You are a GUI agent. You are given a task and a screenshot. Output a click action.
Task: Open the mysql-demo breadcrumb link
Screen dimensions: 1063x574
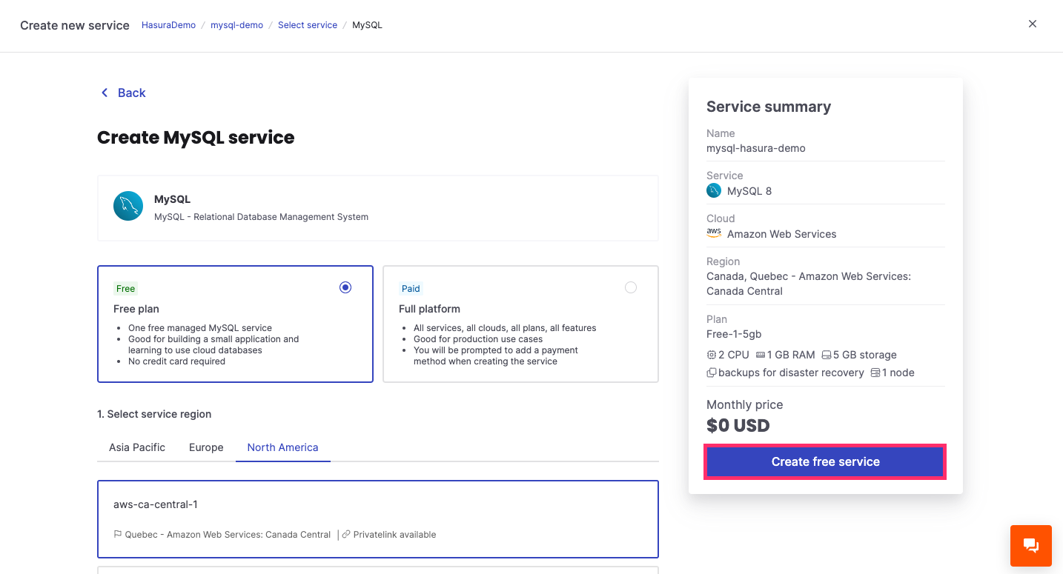[236, 25]
